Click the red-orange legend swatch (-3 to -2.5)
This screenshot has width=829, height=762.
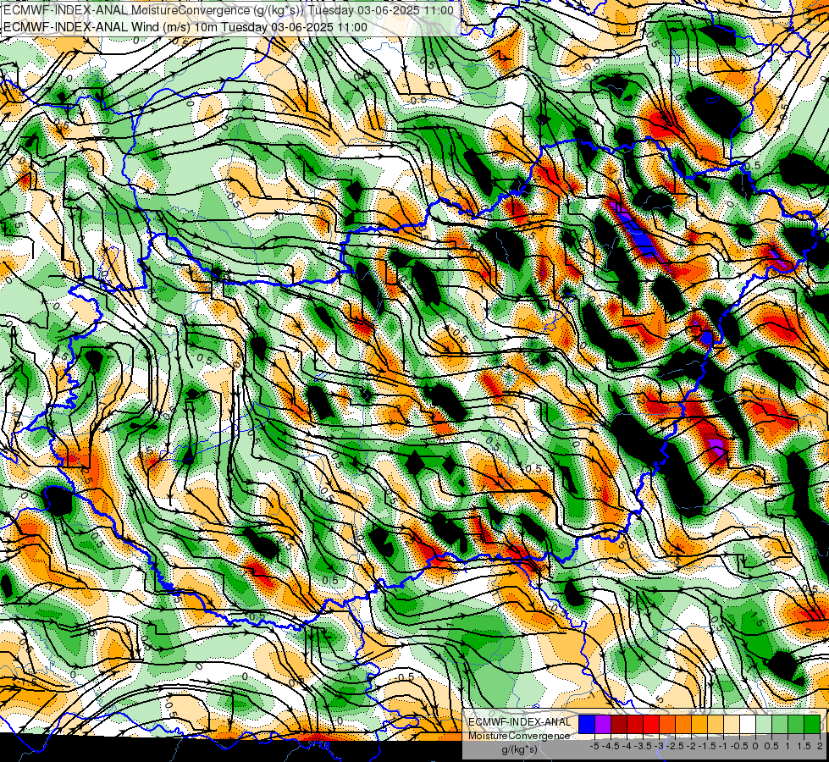click(667, 724)
